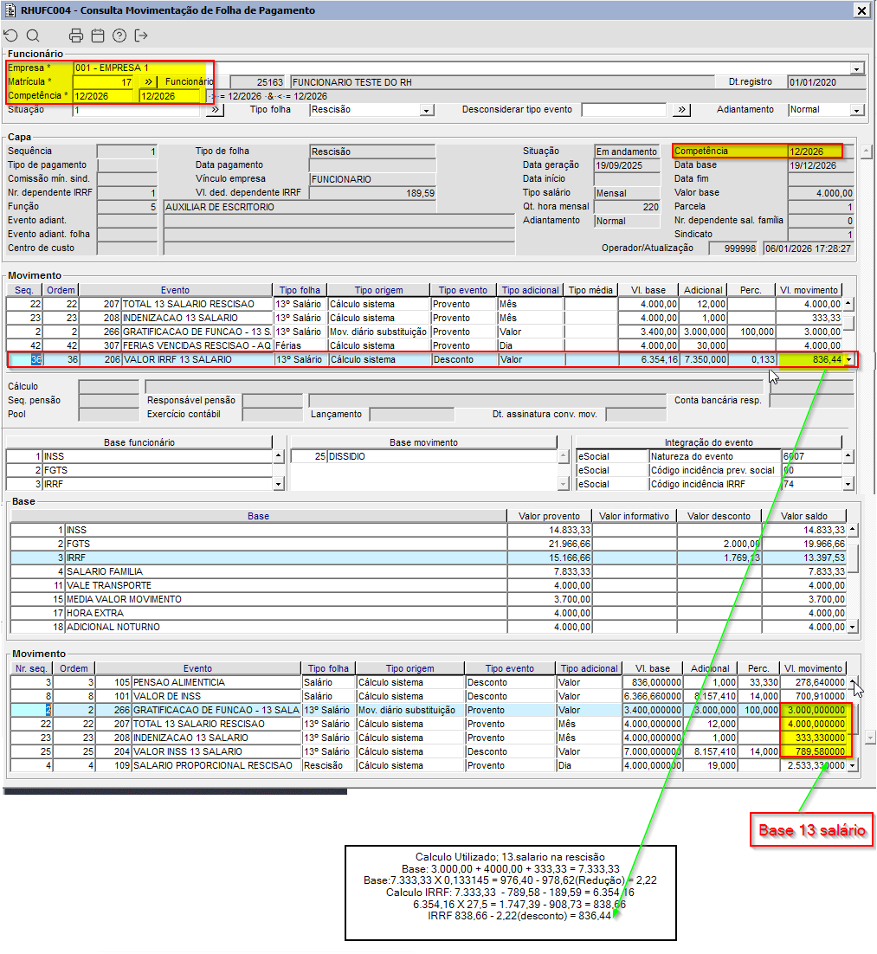
Task: Click the refresh/undo toolbar icon
Action: (11, 35)
